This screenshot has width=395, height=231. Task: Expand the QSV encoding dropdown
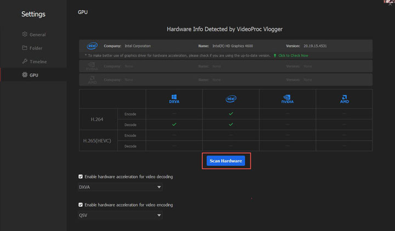[x=121, y=215]
